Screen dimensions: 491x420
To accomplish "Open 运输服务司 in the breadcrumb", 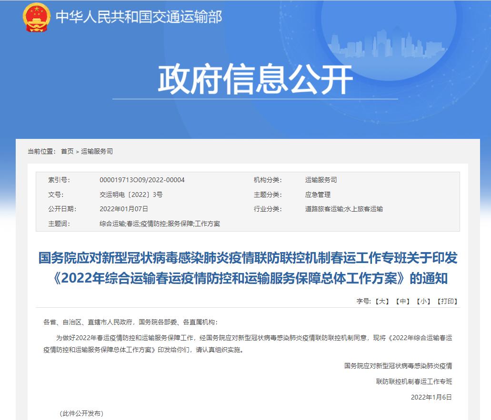I will 97,151.
